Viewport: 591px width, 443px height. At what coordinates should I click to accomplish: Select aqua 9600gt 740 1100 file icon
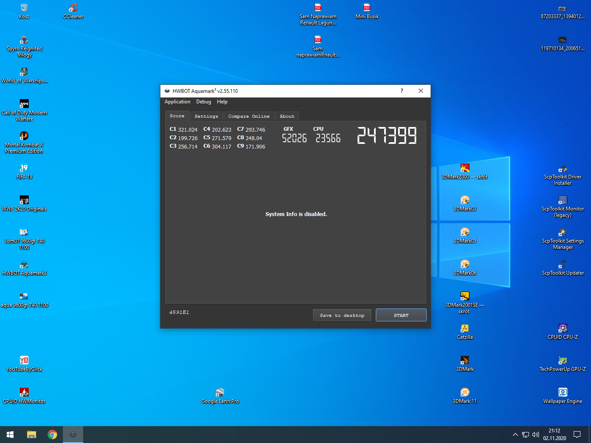pos(24,300)
